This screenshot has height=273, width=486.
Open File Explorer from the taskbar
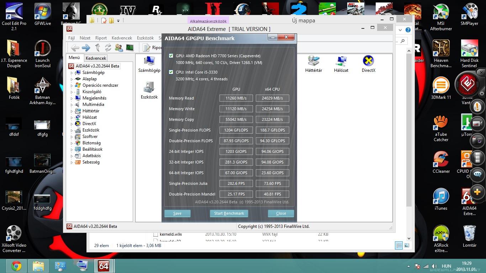pos(38,266)
